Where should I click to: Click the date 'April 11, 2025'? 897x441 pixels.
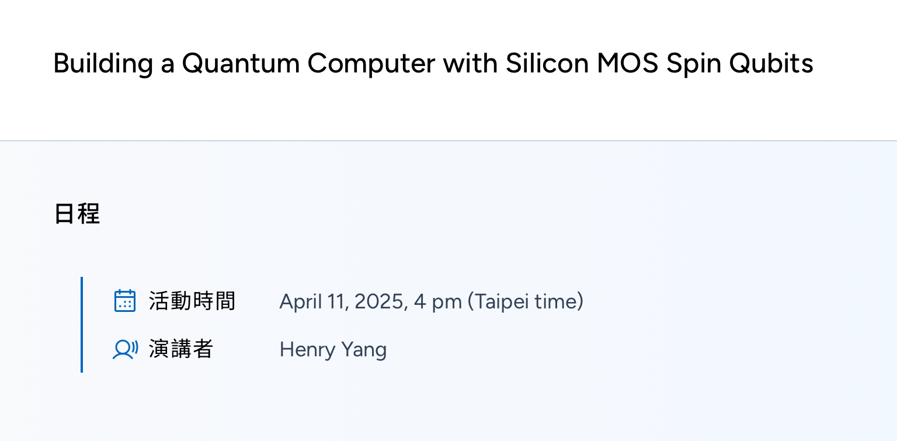[x=343, y=301]
